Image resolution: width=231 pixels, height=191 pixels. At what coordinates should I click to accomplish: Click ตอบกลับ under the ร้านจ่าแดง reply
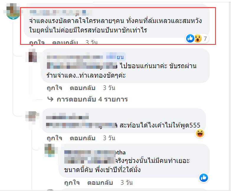click(83, 88)
